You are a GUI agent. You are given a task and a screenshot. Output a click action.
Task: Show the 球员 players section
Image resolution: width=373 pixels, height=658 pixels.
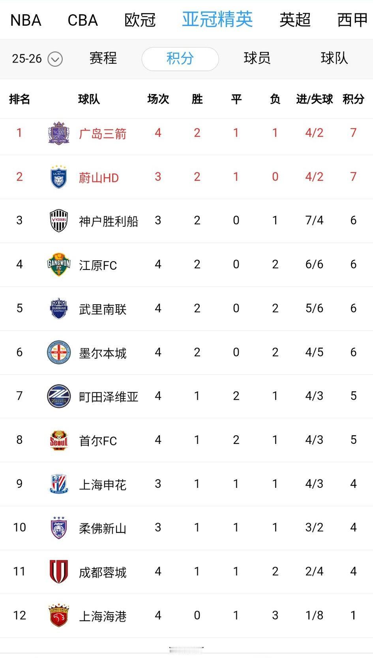point(257,58)
